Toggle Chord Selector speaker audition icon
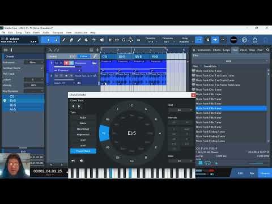The width and height of the screenshot is (272, 204). 81,161
